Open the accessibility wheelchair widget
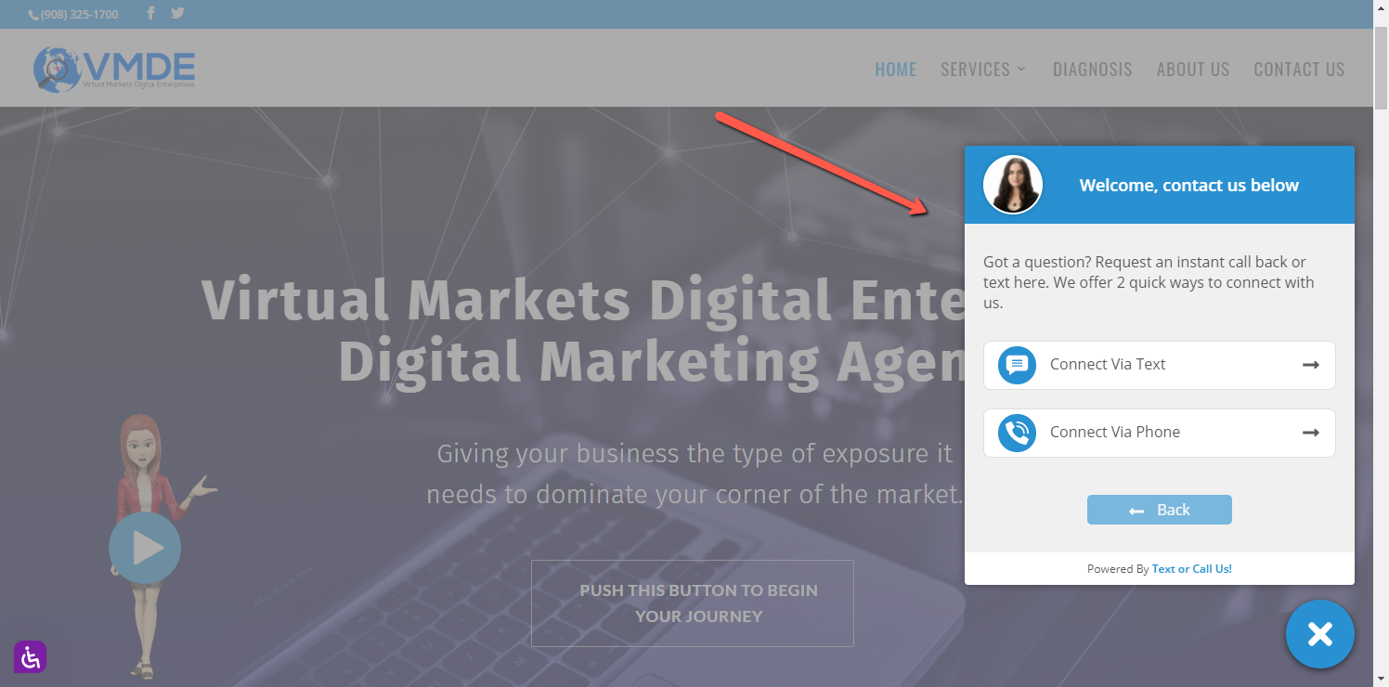 click(x=30, y=657)
